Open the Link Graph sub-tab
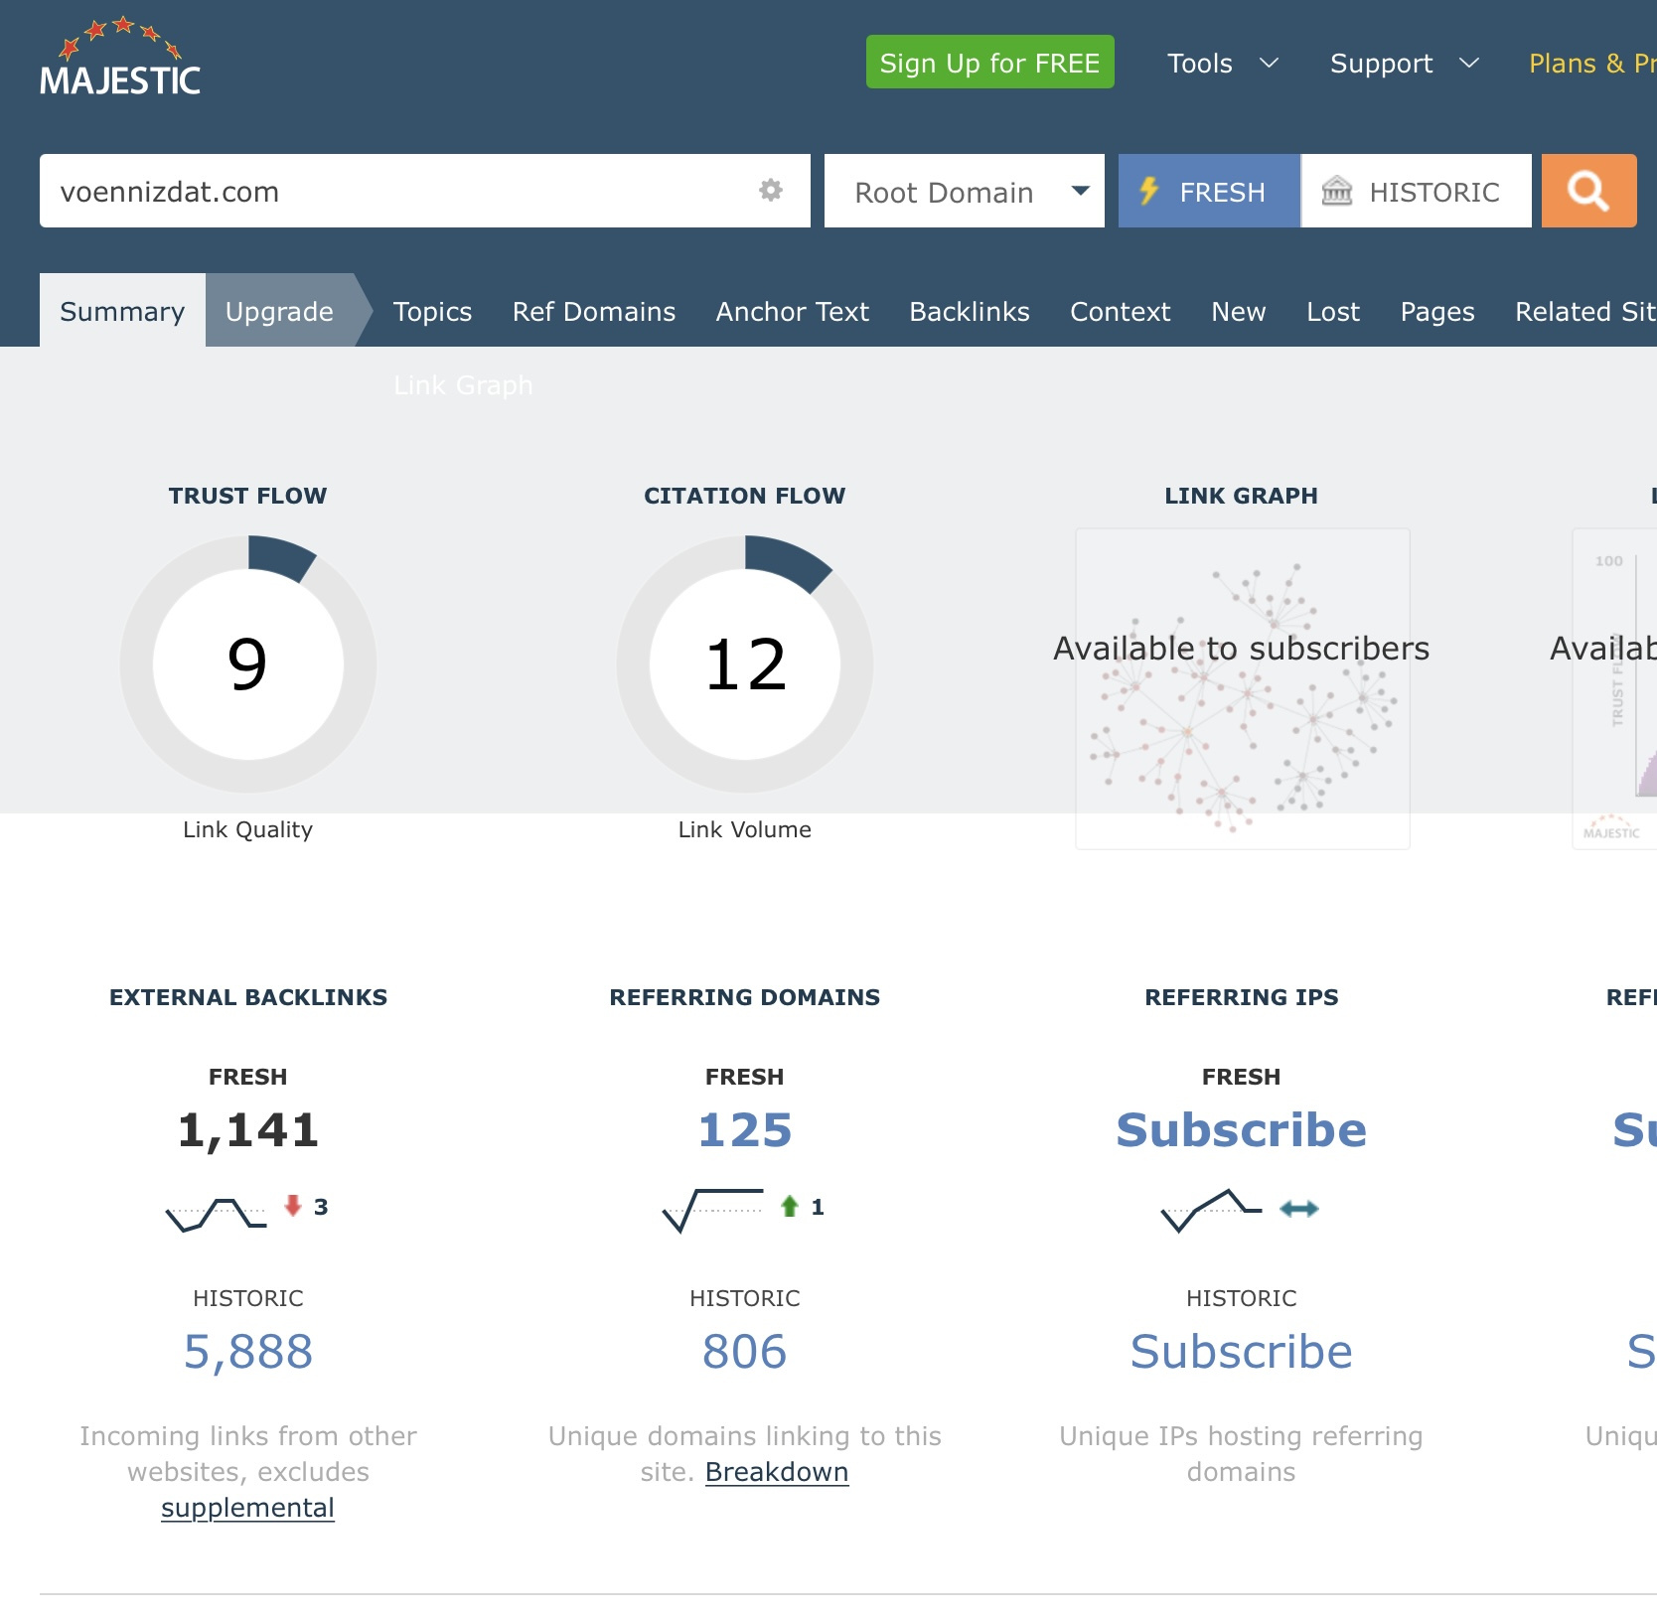Viewport: 1657px width, 1617px height. point(463,385)
